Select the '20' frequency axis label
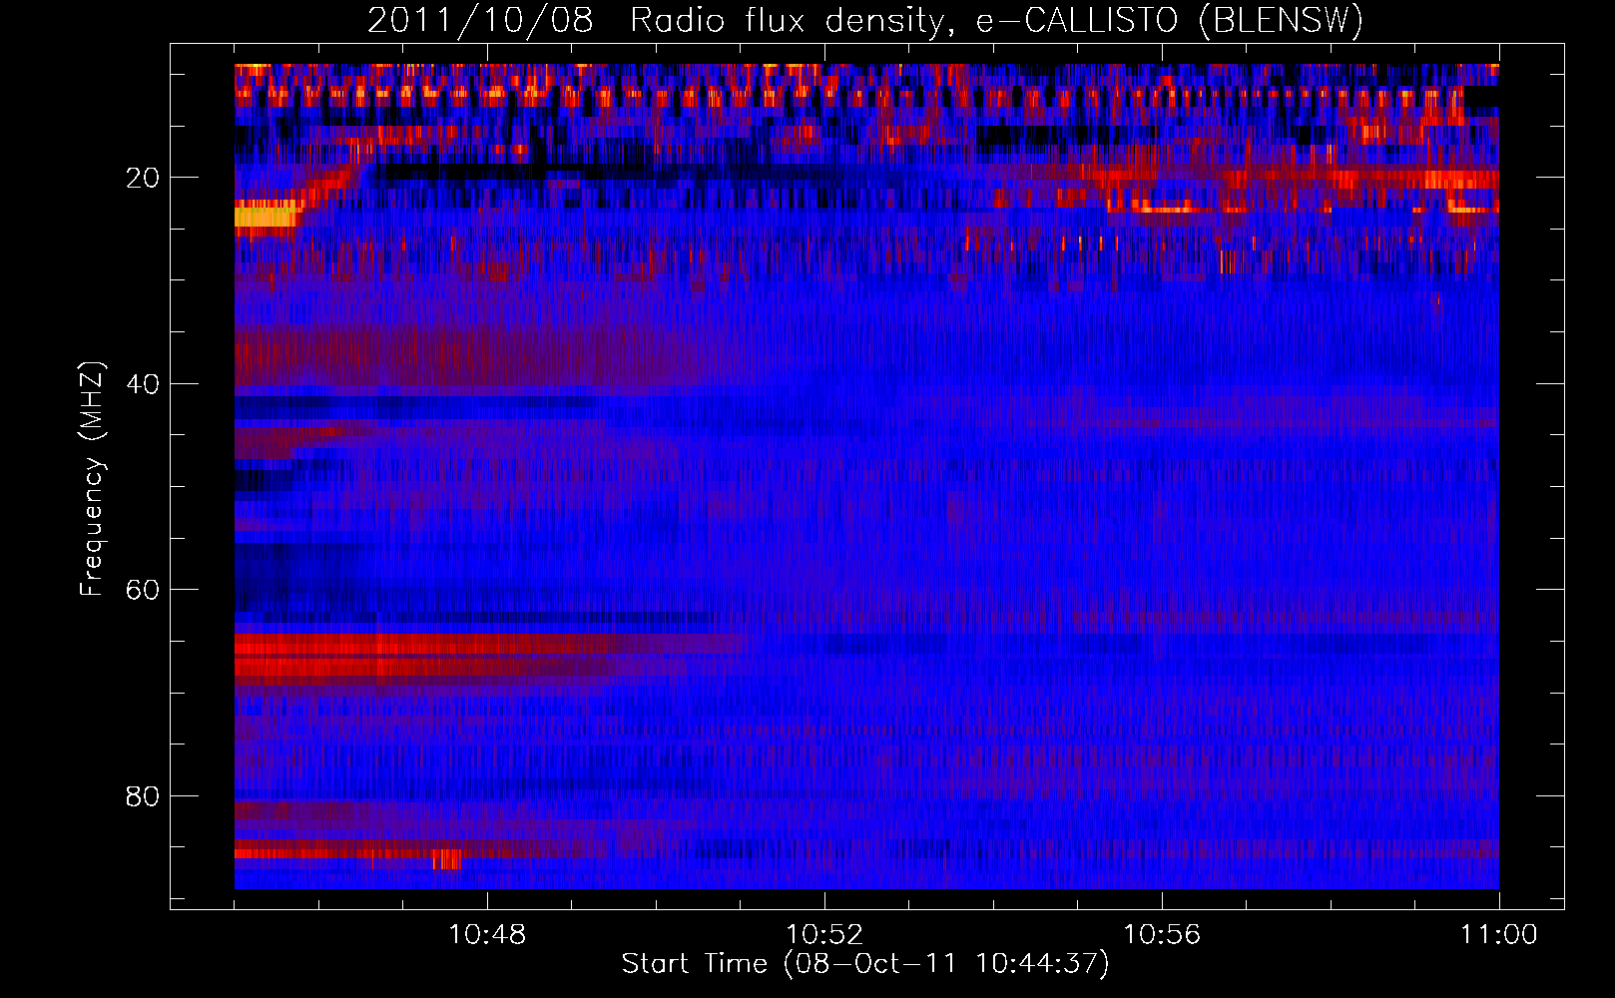The height and width of the screenshot is (998, 1615). pyautogui.click(x=143, y=178)
